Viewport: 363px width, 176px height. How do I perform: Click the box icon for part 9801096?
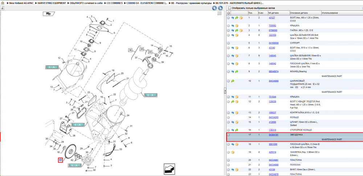click(237, 144)
